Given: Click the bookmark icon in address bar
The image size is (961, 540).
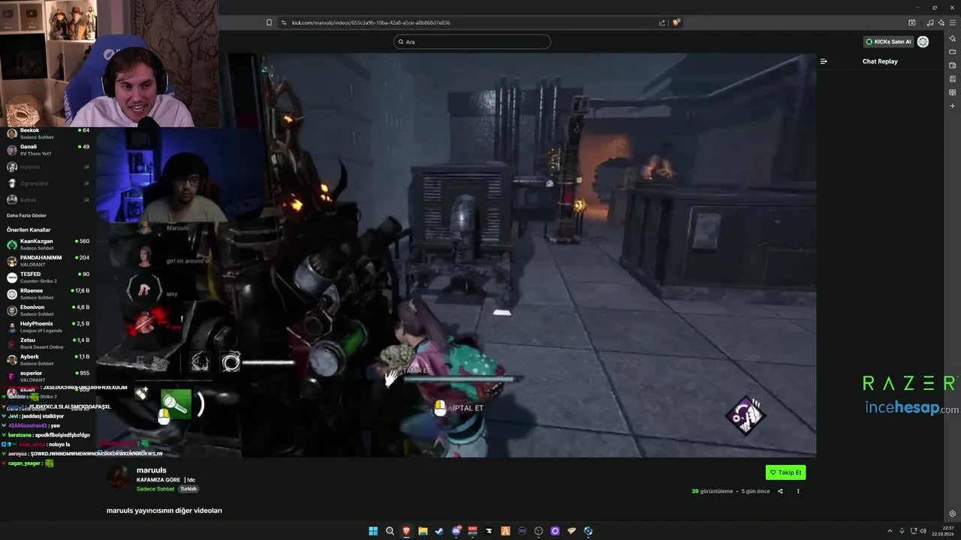Looking at the screenshot, I should 269,22.
